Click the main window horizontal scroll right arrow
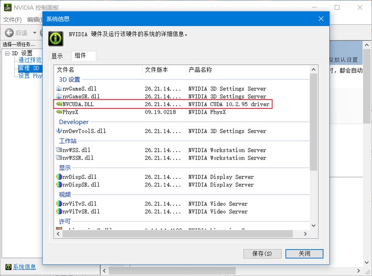 [359, 270]
